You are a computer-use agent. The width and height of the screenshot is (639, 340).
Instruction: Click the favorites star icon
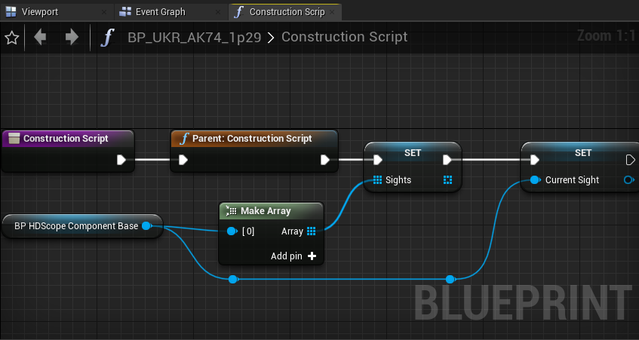point(12,38)
